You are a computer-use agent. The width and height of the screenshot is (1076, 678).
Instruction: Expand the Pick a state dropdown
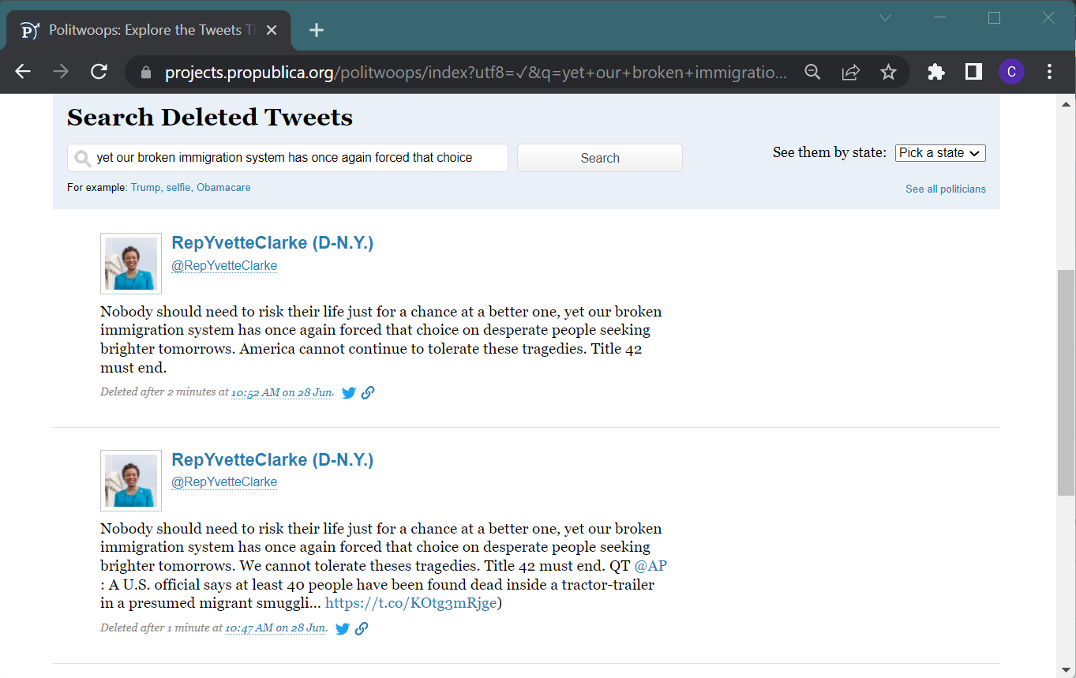(940, 153)
